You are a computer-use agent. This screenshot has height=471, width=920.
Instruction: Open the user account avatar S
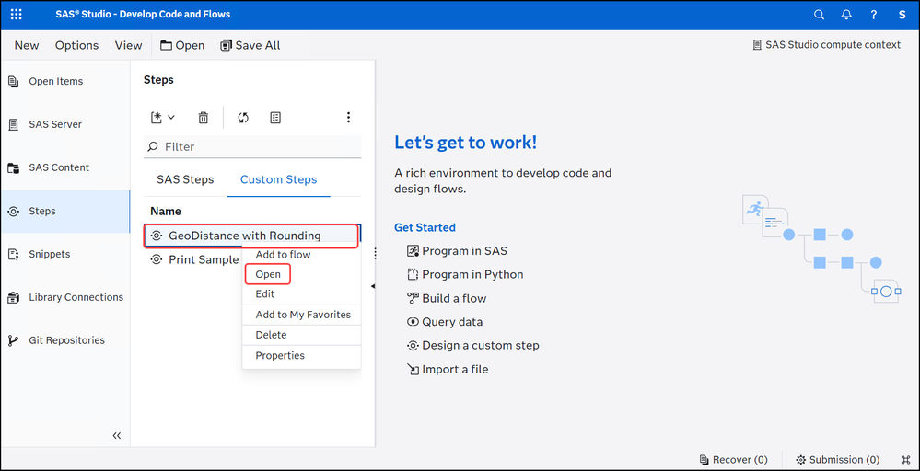pyautogui.click(x=902, y=15)
